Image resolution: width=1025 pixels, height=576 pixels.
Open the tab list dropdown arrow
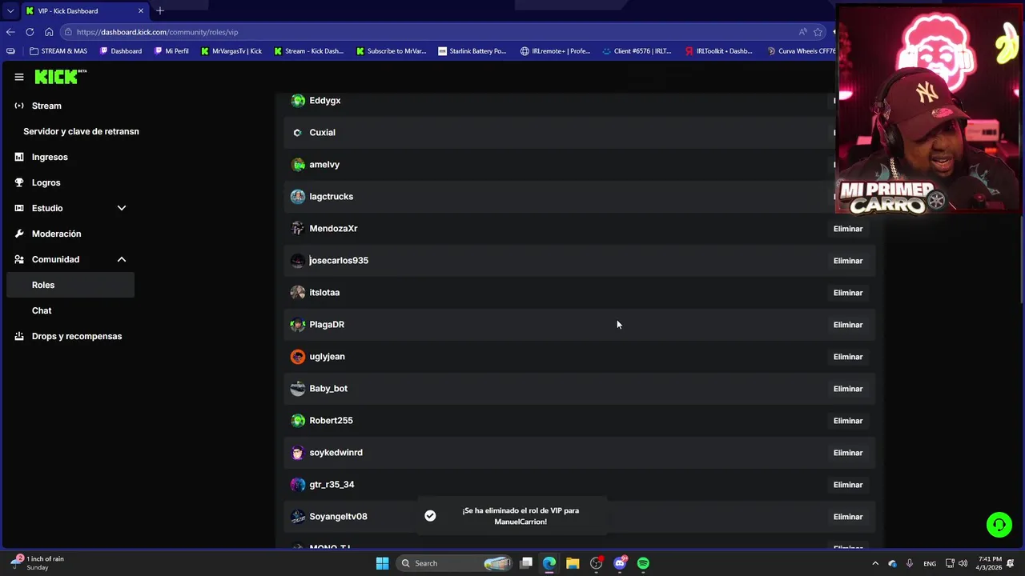(10, 11)
